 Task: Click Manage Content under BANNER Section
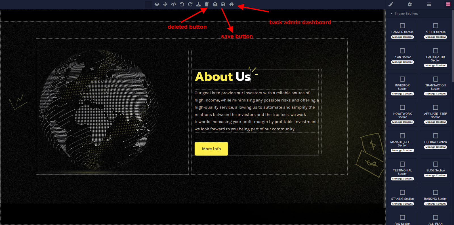402,37
